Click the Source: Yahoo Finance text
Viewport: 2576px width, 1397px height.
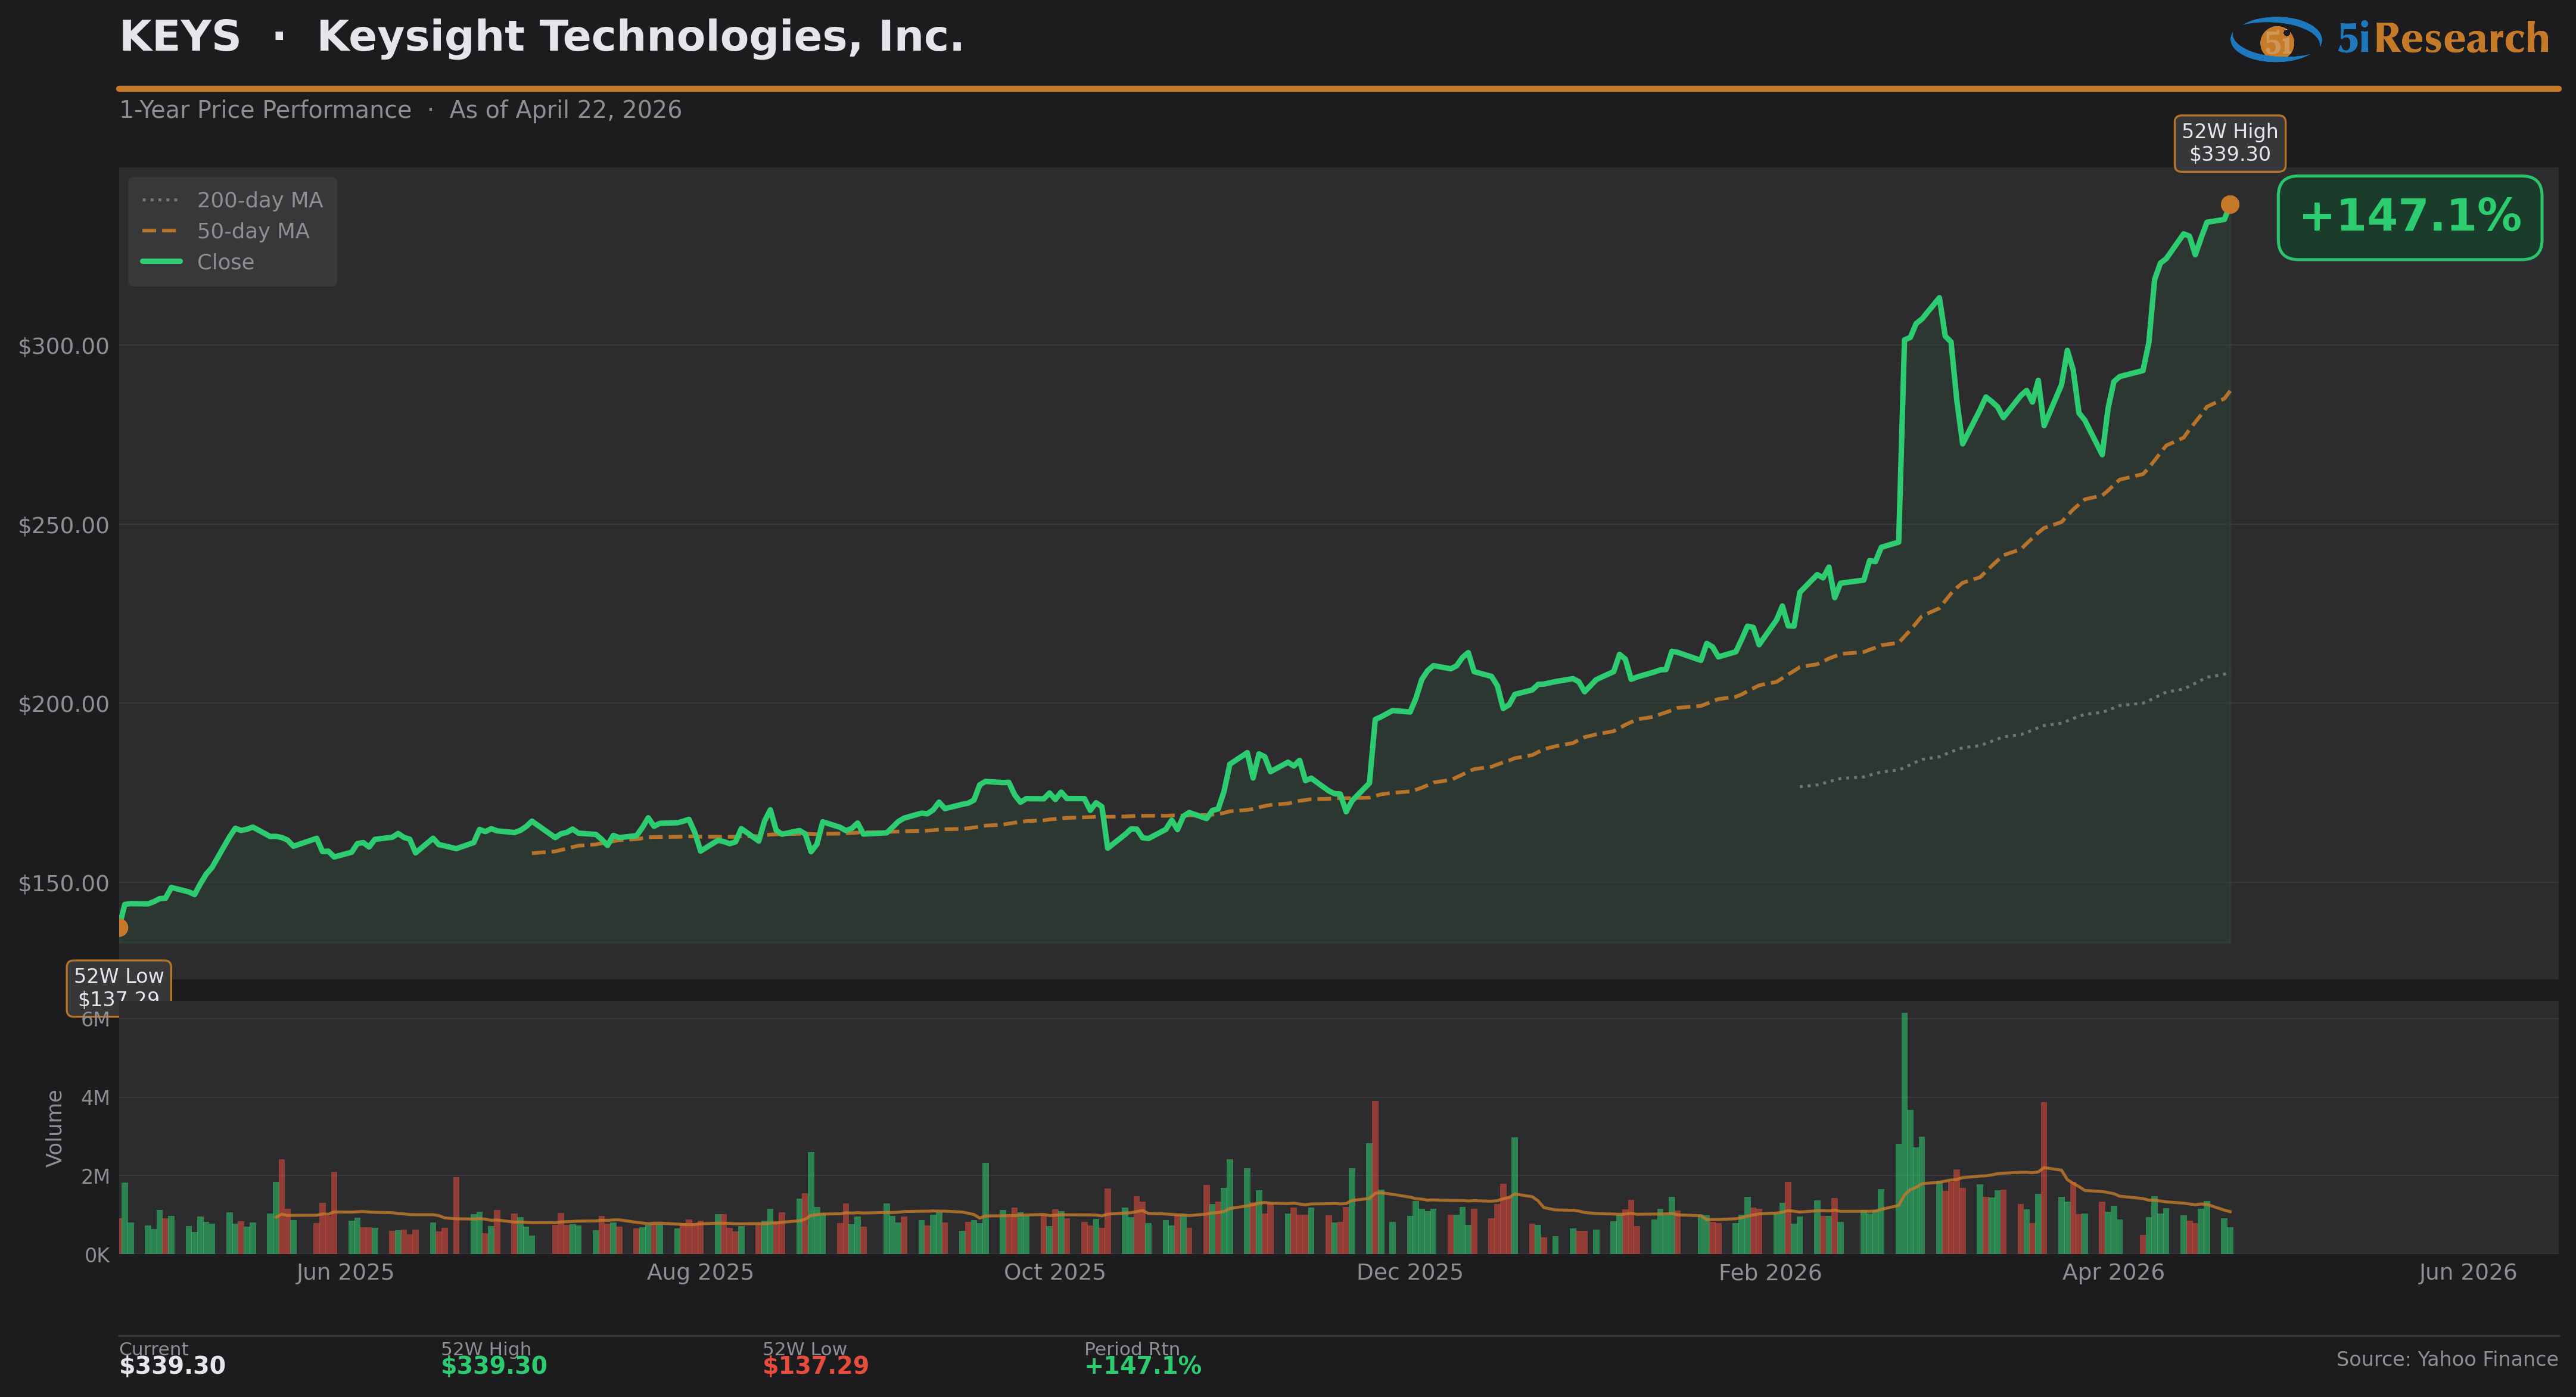coord(2446,1359)
